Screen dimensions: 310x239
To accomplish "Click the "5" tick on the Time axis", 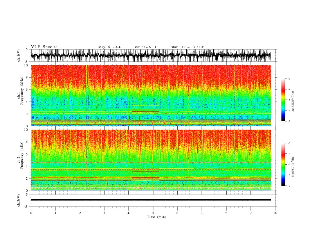I will (x=153, y=213).
